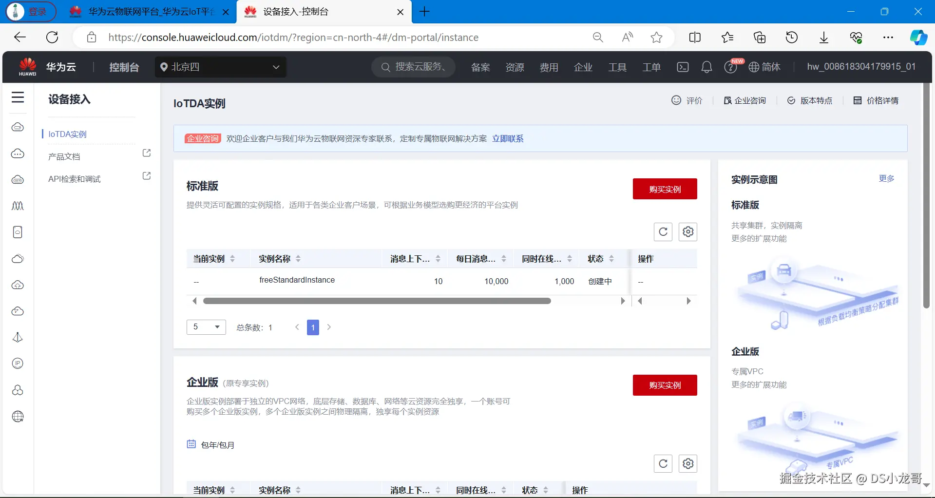The height and width of the screenshot is (498, 935).
Task: Open the 资源 menu in console header
Action: coord(515,67)
